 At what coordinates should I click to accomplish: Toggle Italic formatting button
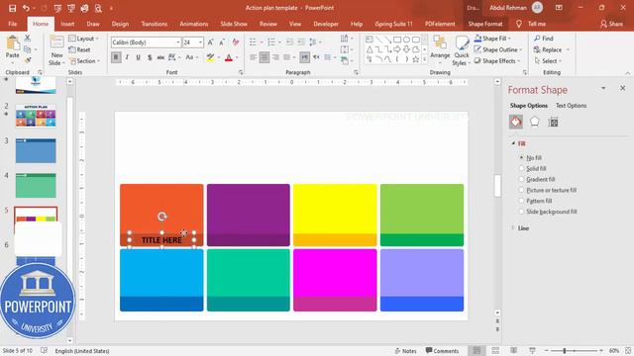pyautogui.click(x=127, y=57)
